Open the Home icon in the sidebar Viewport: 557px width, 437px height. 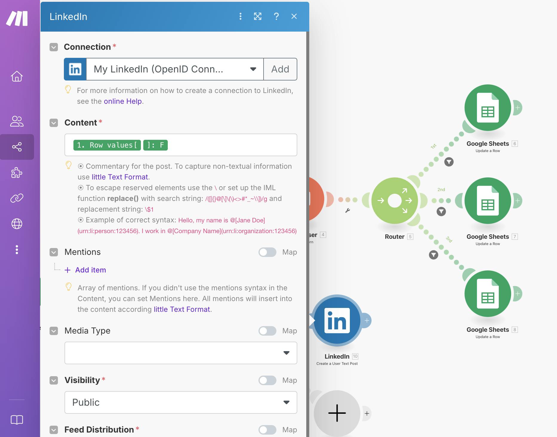[x=17, y=76]
